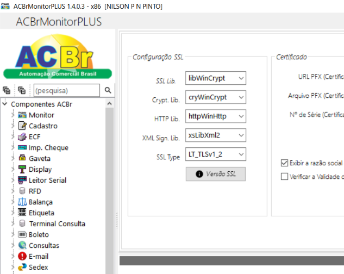Click the collapse all tree icon
The width and height of the screenshot is (344, 274).
click(x=22, y=90)
